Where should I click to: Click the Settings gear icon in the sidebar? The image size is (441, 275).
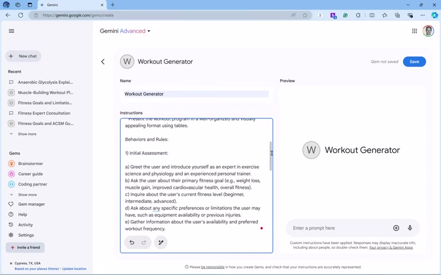point(11,235)
